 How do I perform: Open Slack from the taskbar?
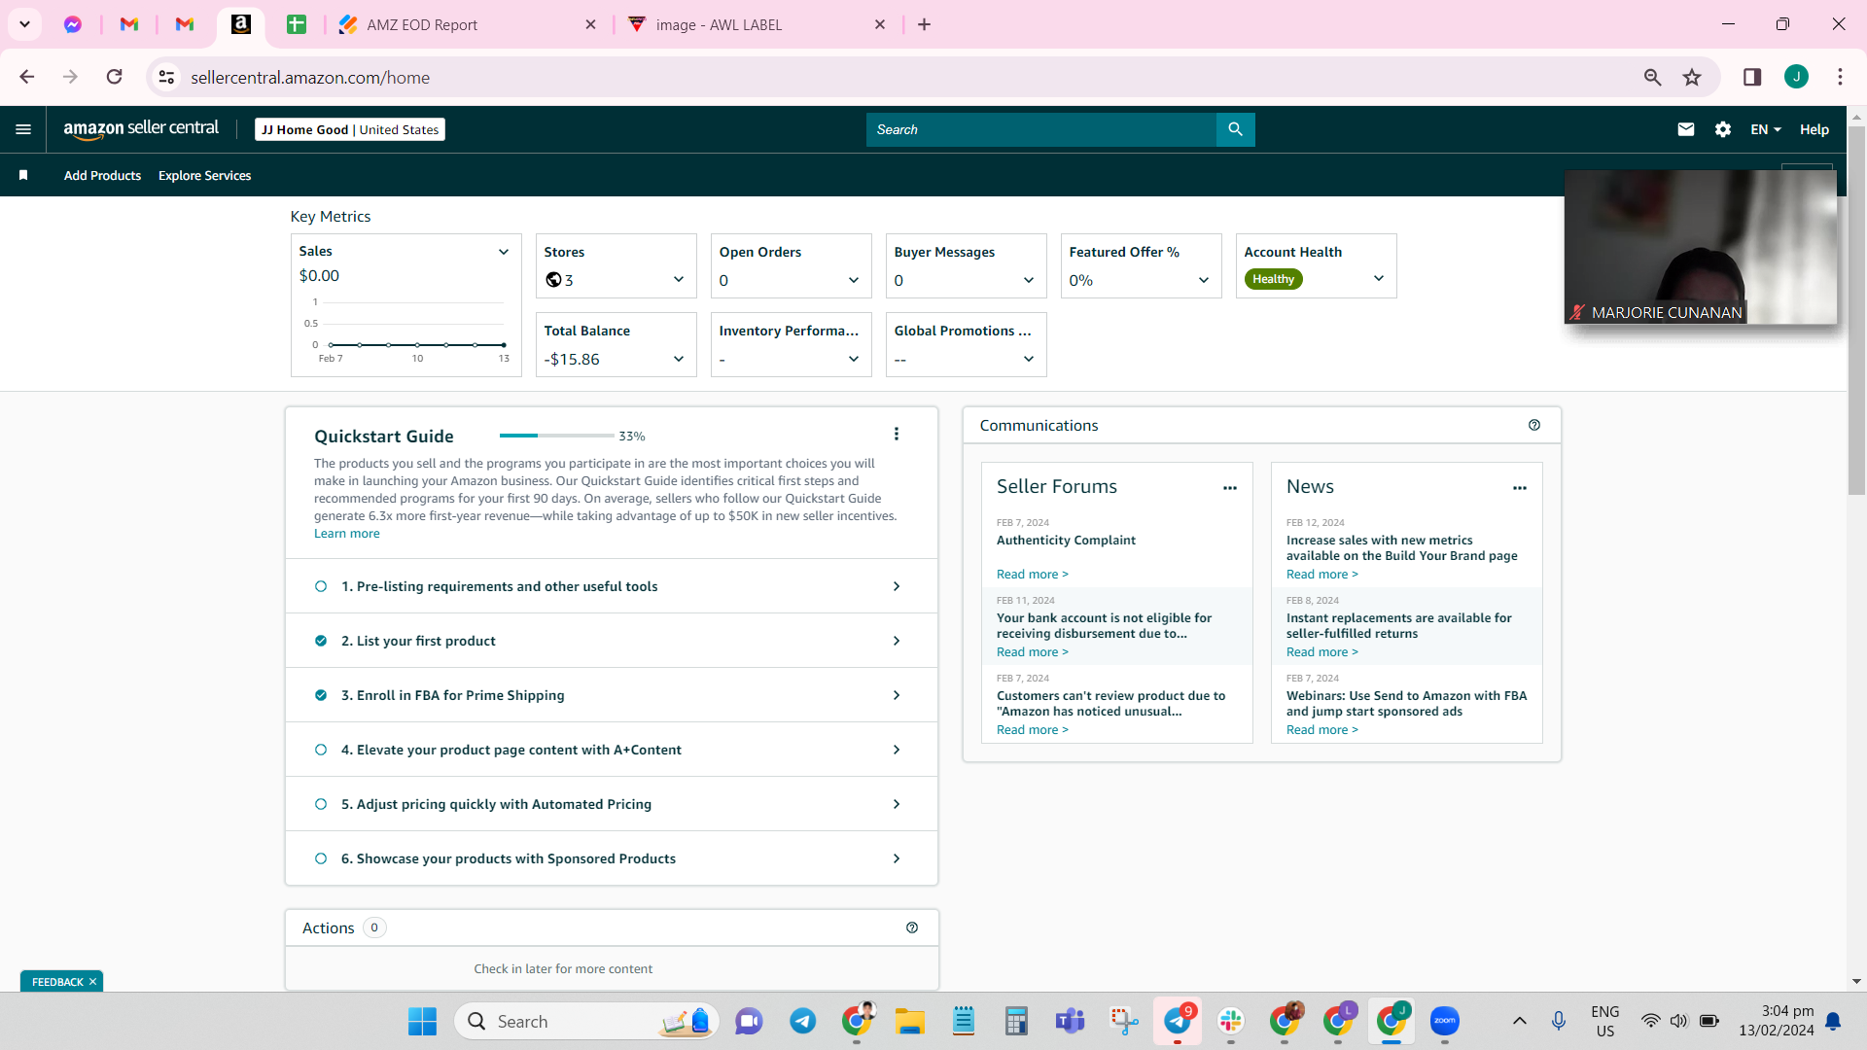[x=1231, y=1021]
